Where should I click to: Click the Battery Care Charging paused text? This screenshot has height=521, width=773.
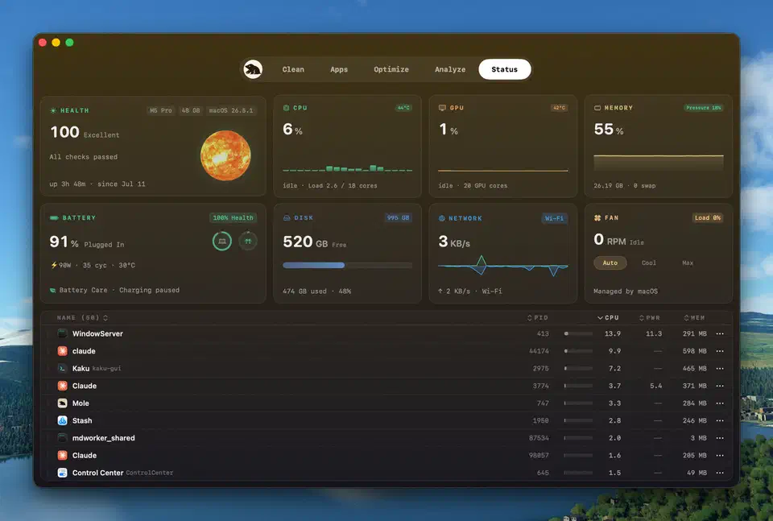point(119,291)
